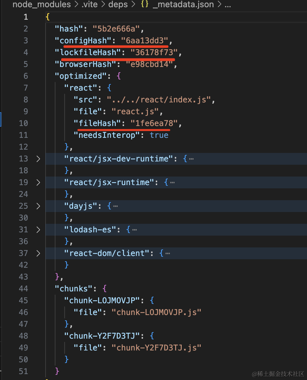This screenshot has height=380, width=307.
Task: Expand the folded "dayjs" block arrow
Action: 38,206
